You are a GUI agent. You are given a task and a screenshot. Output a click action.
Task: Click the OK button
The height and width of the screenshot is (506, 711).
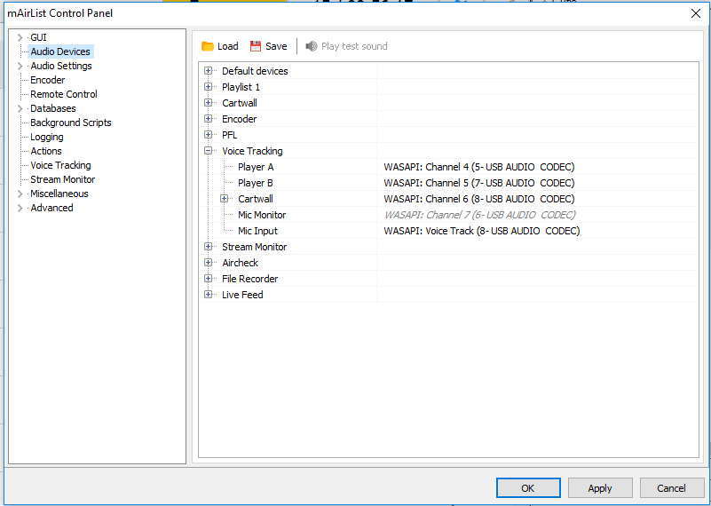pyautogui.click(x=528, y=488)
